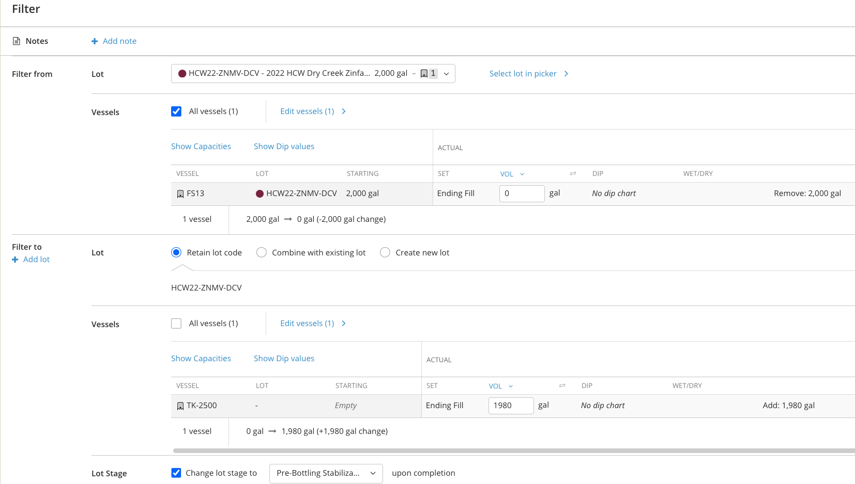Click Show Capacities in Filter from section

[x=201, y=147]
